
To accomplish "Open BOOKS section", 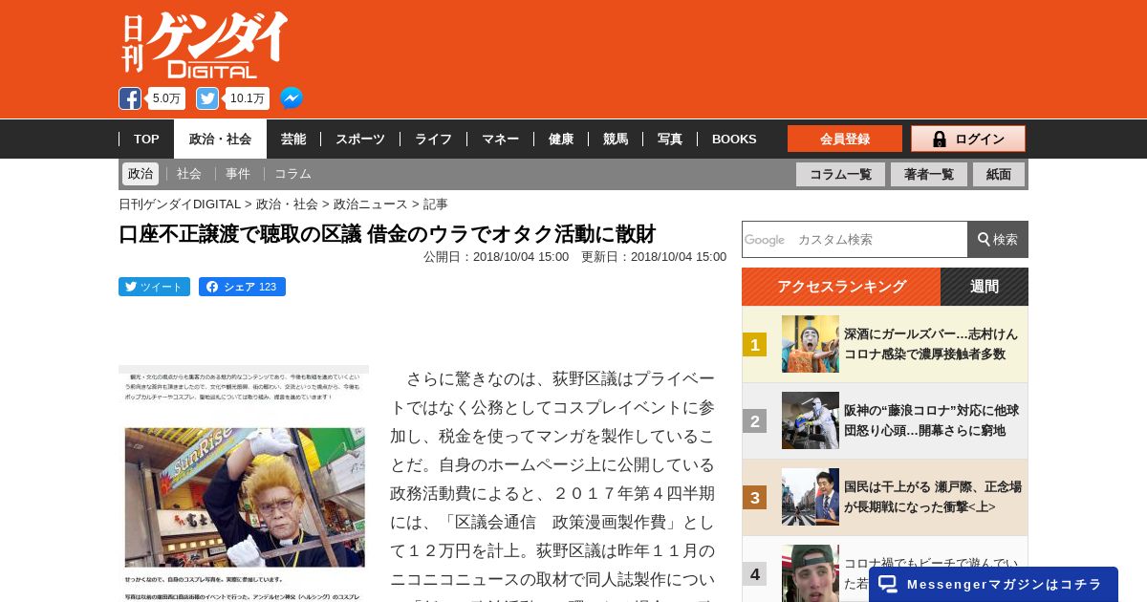I will tap(734, 139).
